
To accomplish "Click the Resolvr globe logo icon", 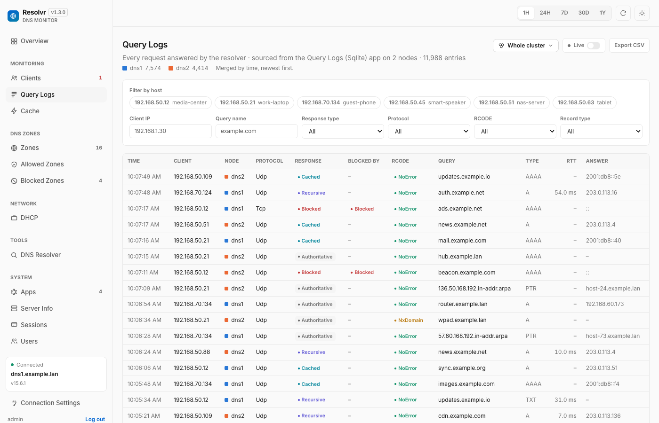I will click(13, 16).
